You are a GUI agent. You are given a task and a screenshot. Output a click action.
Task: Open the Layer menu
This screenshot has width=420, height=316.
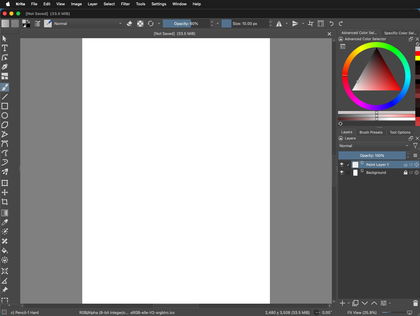click(93, 4)
